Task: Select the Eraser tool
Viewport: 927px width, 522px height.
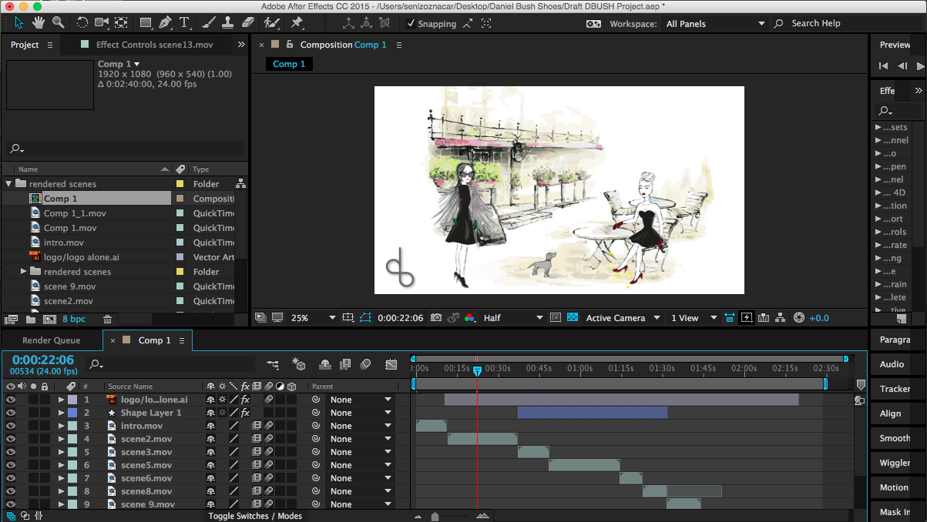Action: [247, 22]
